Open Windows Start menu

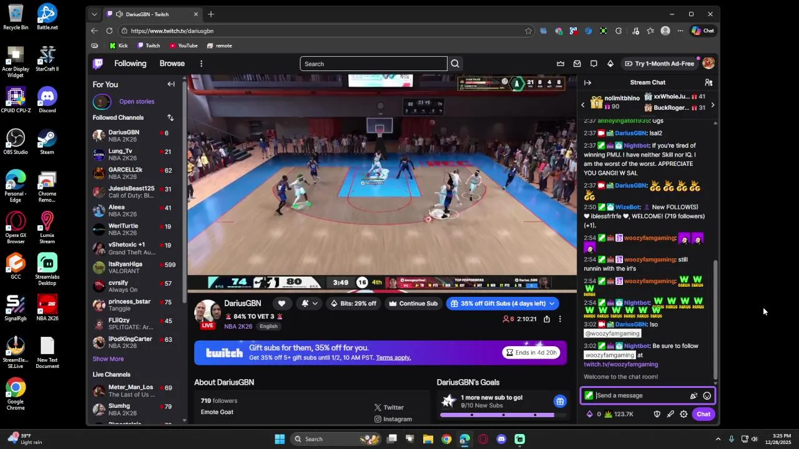[x=280, y=439]
